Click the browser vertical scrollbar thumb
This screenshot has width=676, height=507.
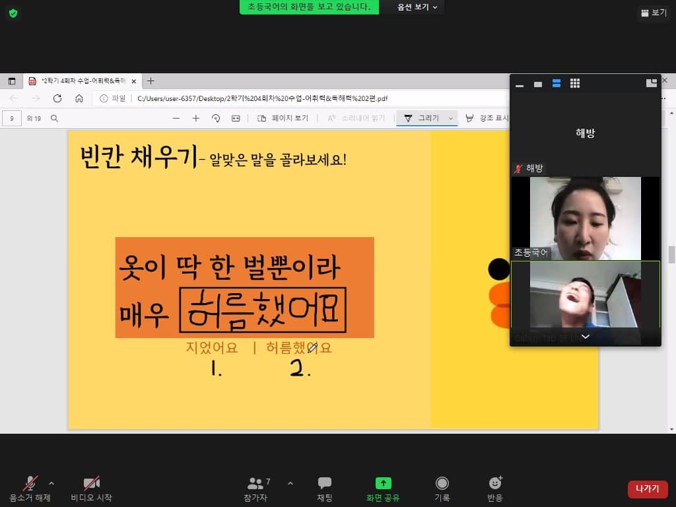click(x=671, y=254)
